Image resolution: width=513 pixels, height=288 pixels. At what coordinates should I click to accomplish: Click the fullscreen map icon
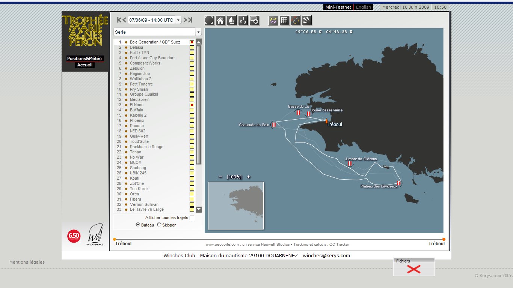click(x=209, y=20)
